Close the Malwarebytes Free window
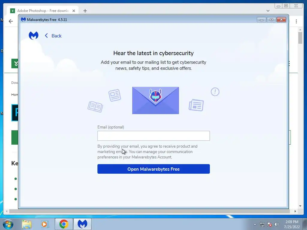Screen dimensions: 307x230 281,19
